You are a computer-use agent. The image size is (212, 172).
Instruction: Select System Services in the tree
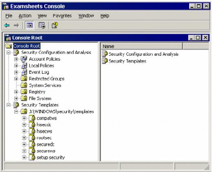45,85
